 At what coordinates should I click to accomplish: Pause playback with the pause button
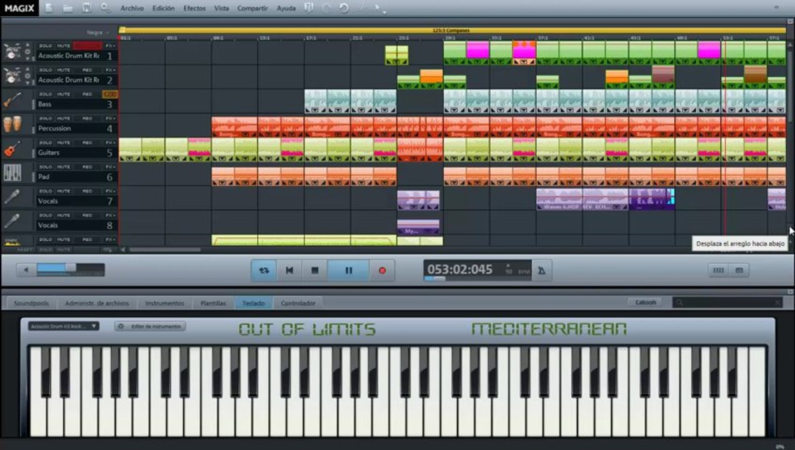tap(349, 271)
